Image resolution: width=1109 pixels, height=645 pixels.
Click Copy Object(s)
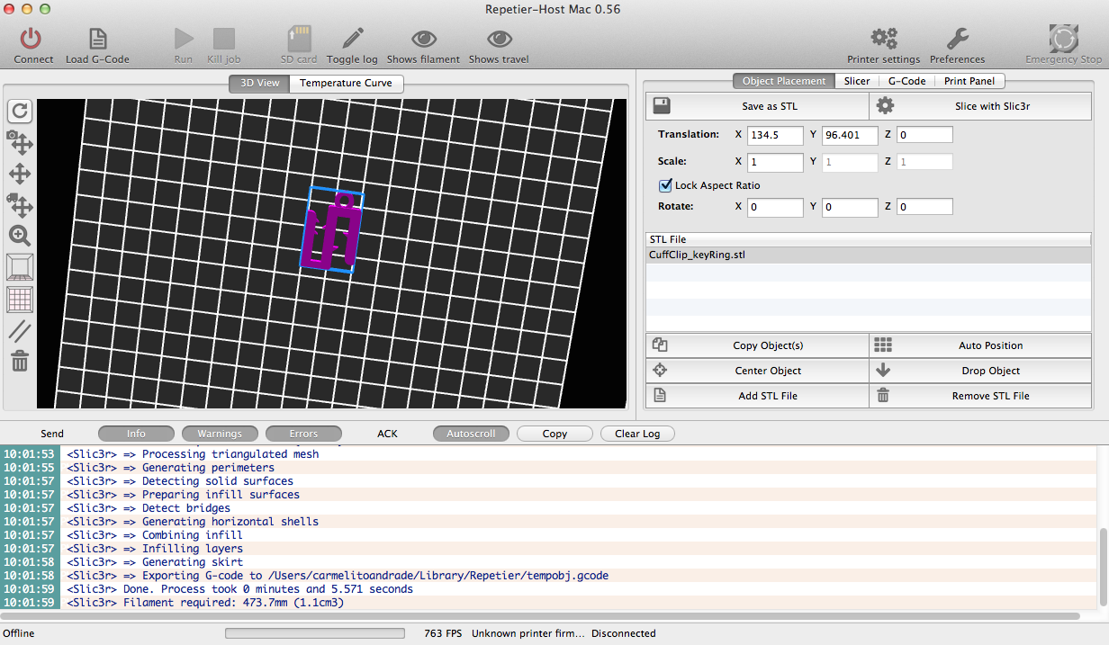point(757,345)
